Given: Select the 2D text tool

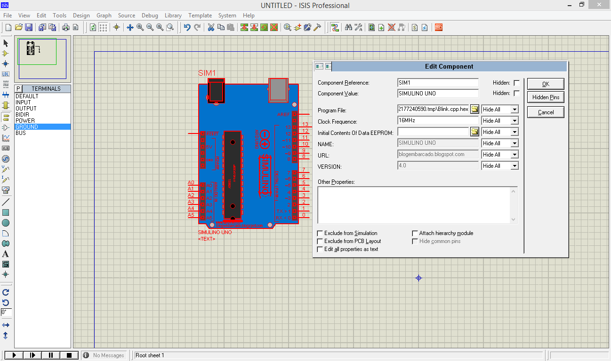Looking at the screenshot, I should click(x=6, y=254).
